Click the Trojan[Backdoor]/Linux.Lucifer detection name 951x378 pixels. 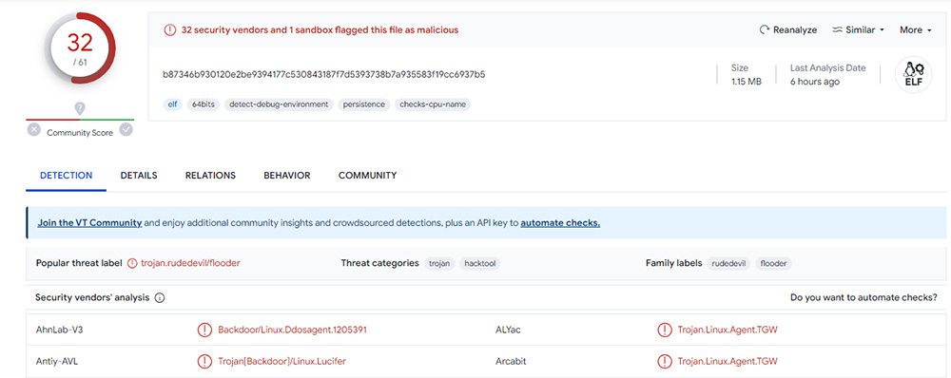click(282, 362)
